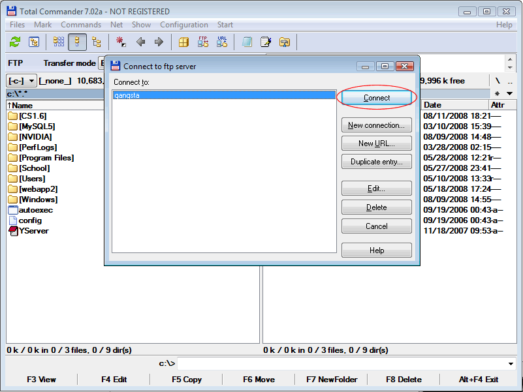Click the Invert selection star icon
Viewport: 523px width, 392px height.
coord(121,42)
